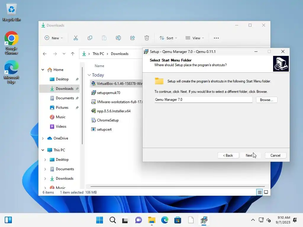303x227 pixels.
Task: Select the VMware-workstation-full file
Action: (117, 102)
